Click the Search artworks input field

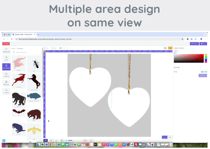[x=27, y=52]
